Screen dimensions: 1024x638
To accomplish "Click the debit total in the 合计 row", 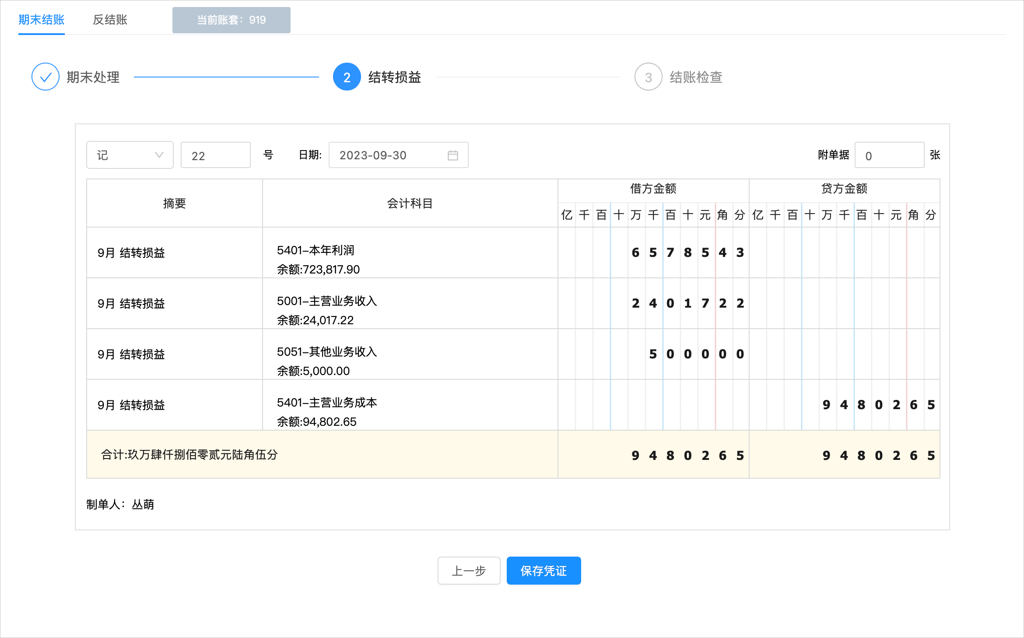I will pos(653,455).
